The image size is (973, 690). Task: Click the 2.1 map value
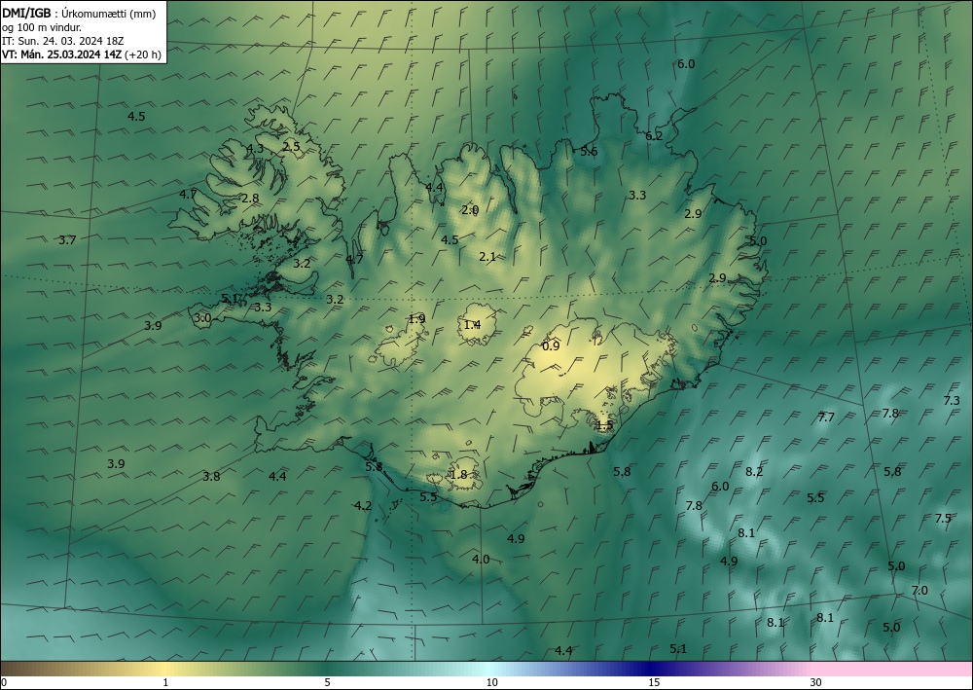(487, 256)
